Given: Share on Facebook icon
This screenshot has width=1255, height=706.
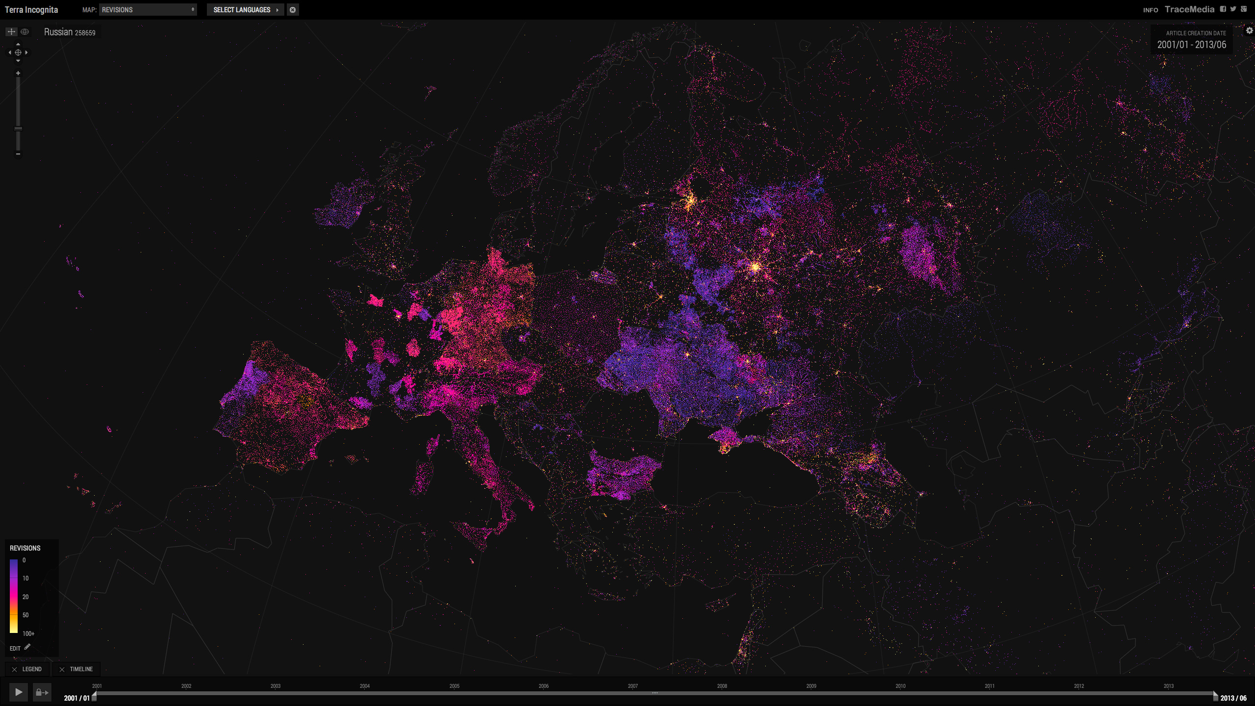Looking at the screenshot, I should (1223, 9).
